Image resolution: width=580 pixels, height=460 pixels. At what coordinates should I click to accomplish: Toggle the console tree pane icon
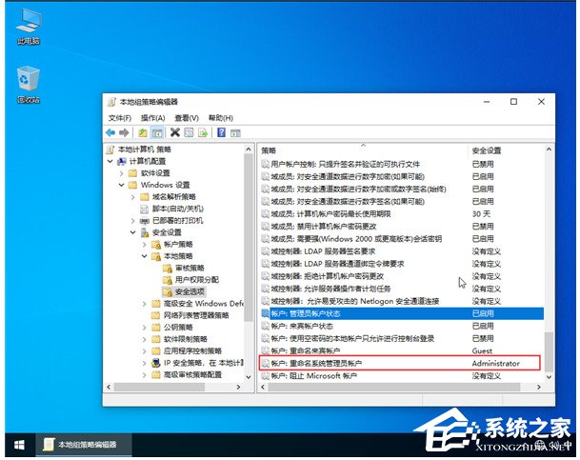pyautogui.click(x=157, y=132)
